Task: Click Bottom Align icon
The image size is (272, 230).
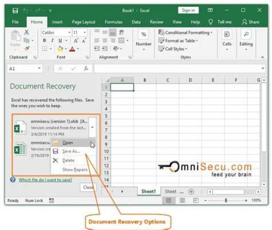Action: (113, 32)
